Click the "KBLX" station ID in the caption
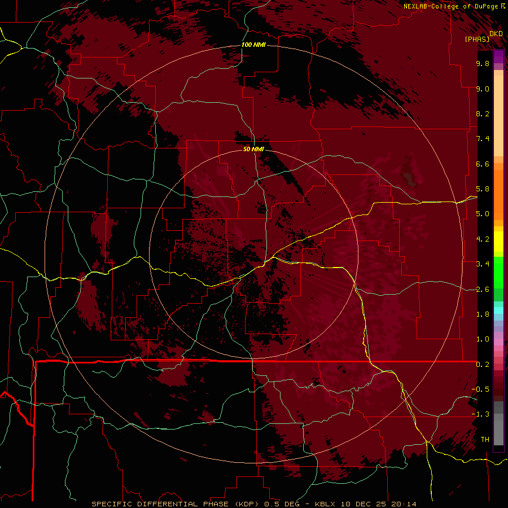Viewport: 508px width, 508px height. (325, 504)
